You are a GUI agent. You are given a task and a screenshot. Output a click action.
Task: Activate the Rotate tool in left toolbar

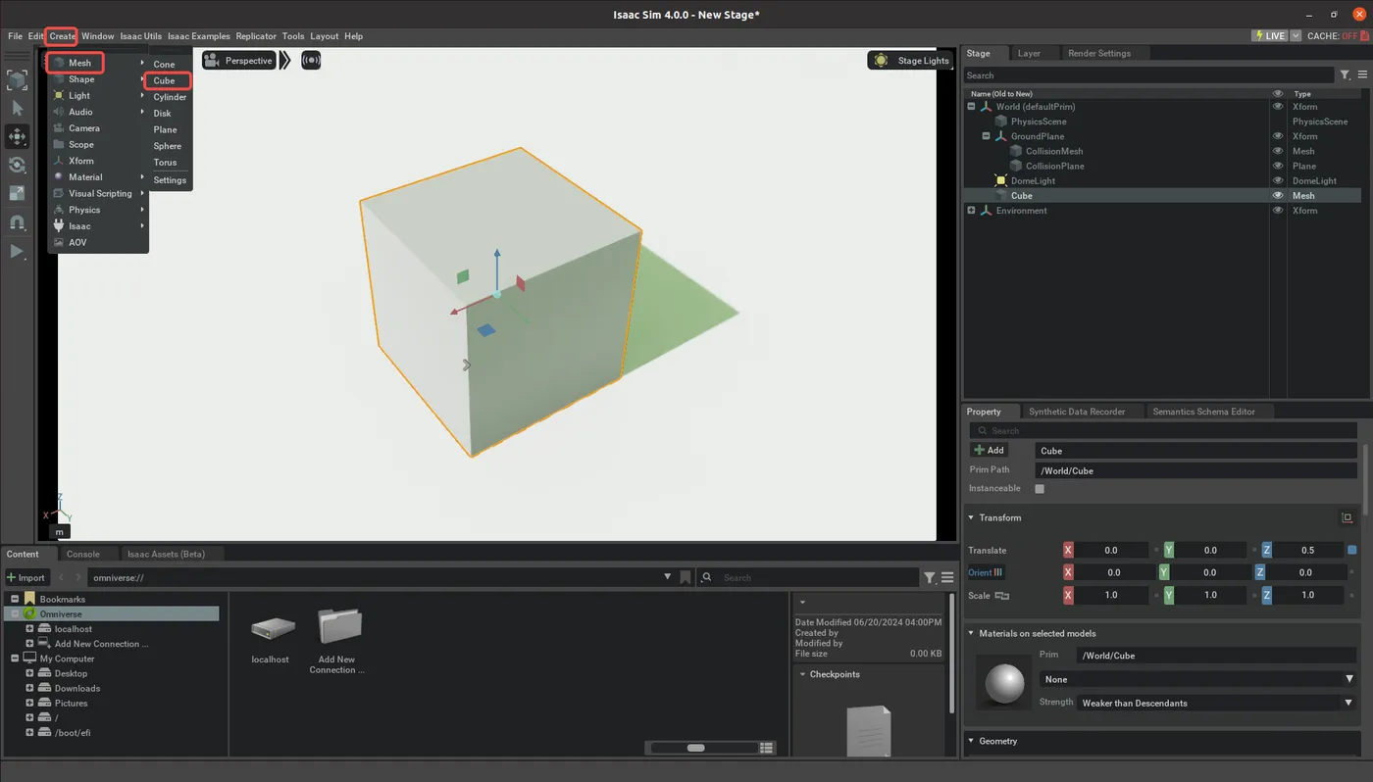[17, 165]
